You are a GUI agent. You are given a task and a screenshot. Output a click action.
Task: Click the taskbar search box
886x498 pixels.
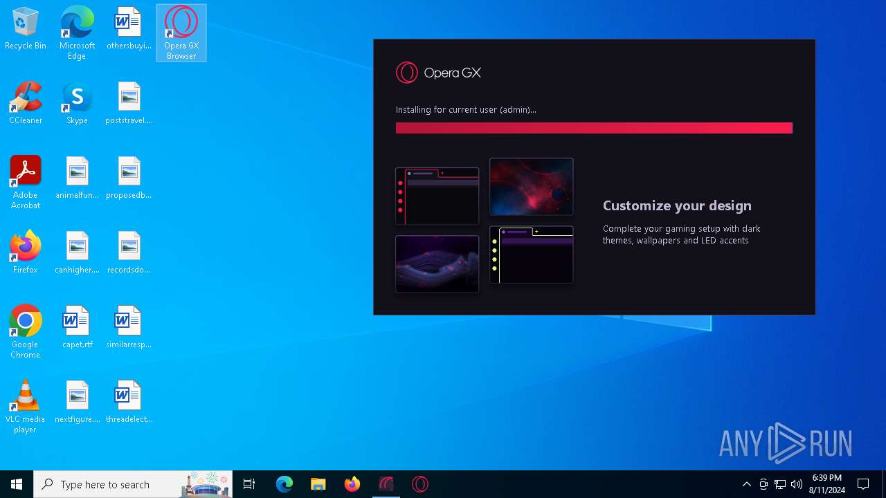[134, 484]
